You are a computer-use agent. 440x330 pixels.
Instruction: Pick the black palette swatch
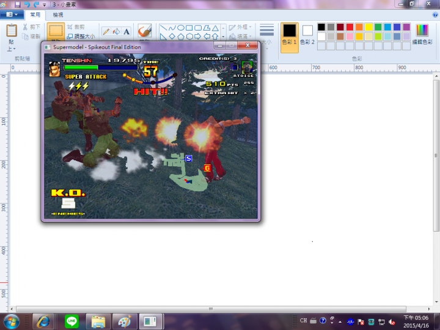tap(321, 27)
